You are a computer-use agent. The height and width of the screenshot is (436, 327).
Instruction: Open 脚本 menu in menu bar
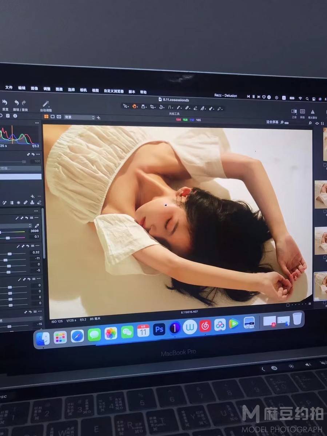[132, 92]
